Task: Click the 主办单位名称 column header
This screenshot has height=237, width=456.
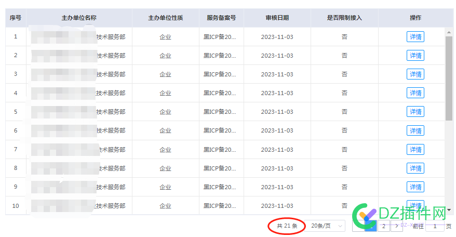Action: coord(79,18)
